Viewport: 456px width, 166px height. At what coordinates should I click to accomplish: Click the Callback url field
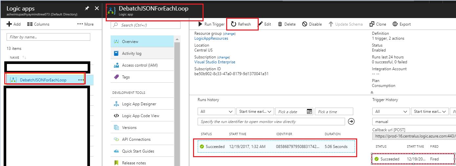(414, 136)
